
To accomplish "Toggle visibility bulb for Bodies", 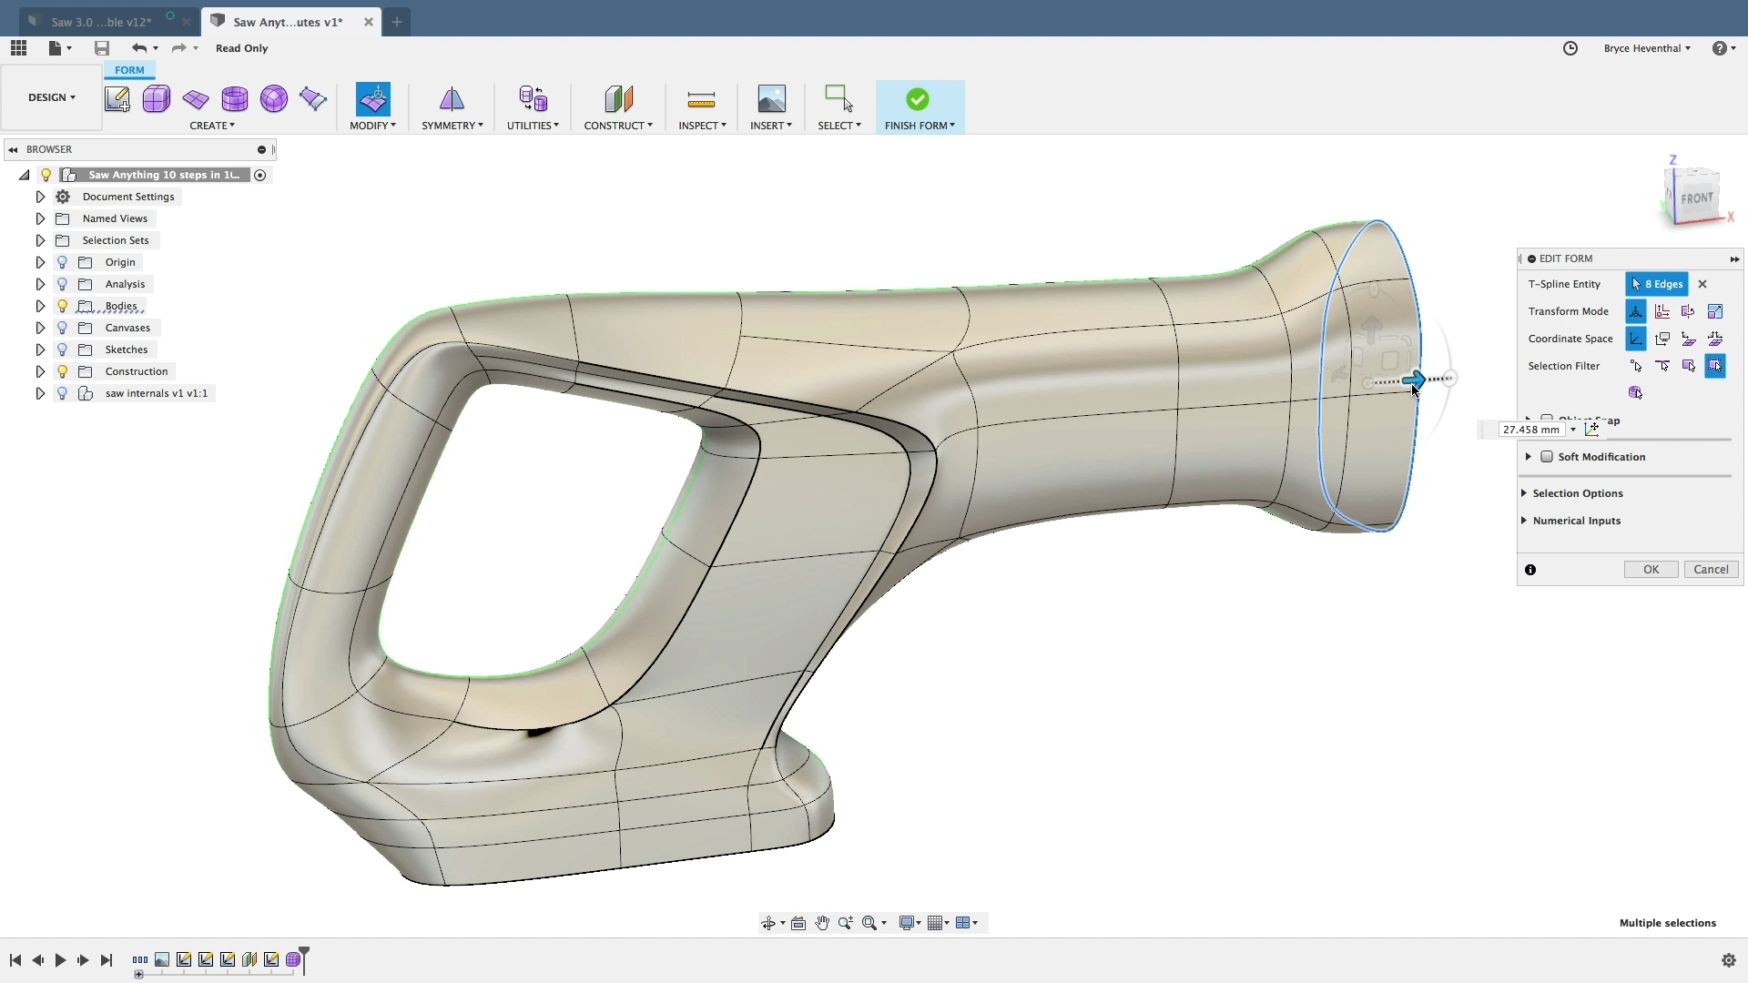I will 62,306.
